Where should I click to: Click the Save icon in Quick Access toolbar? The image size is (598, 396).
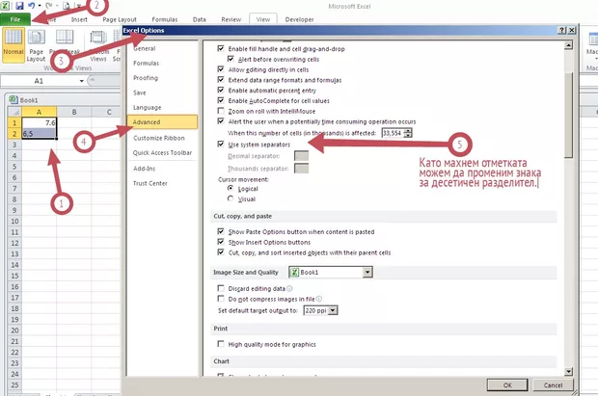click(x=19, y=6)
